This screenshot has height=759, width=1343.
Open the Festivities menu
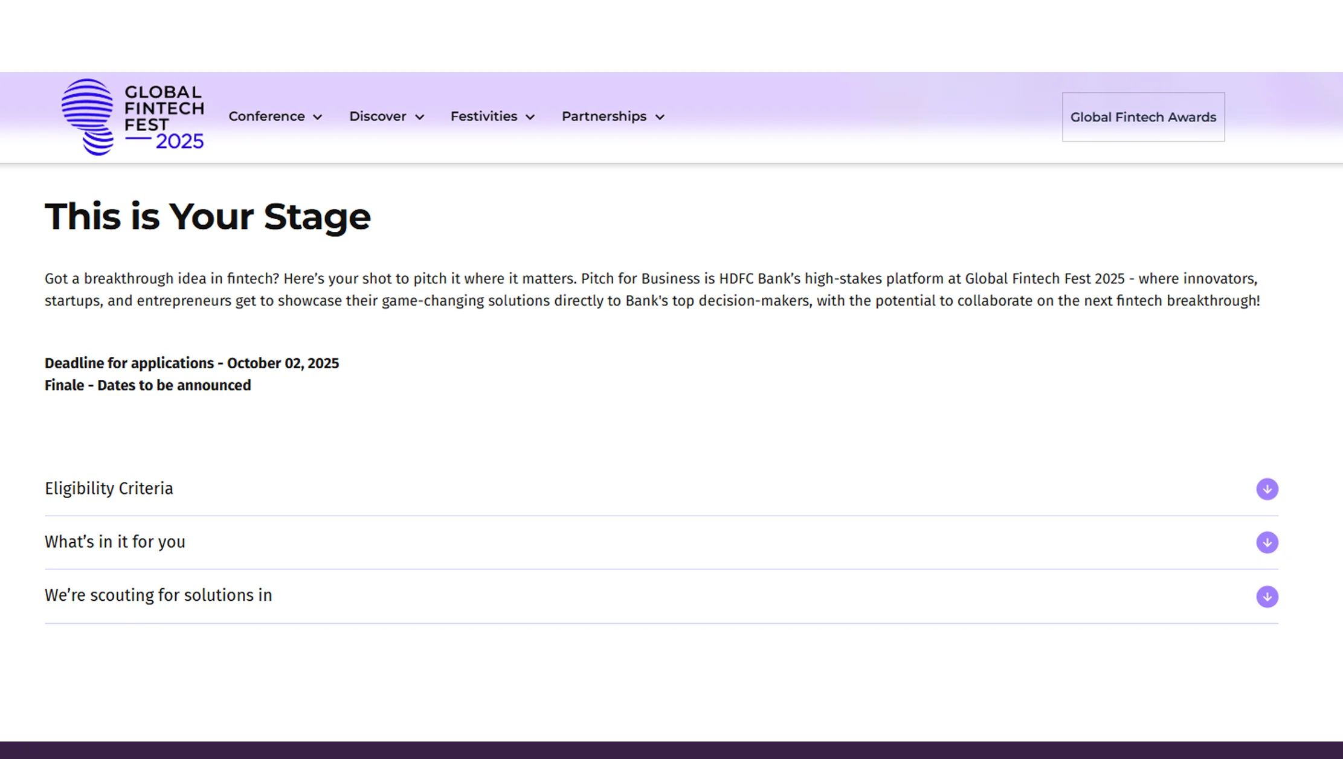[x=483, y=117]
